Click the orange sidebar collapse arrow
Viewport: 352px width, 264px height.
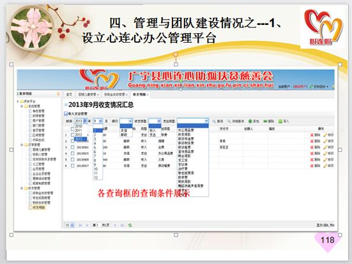[x=58, y=94]
